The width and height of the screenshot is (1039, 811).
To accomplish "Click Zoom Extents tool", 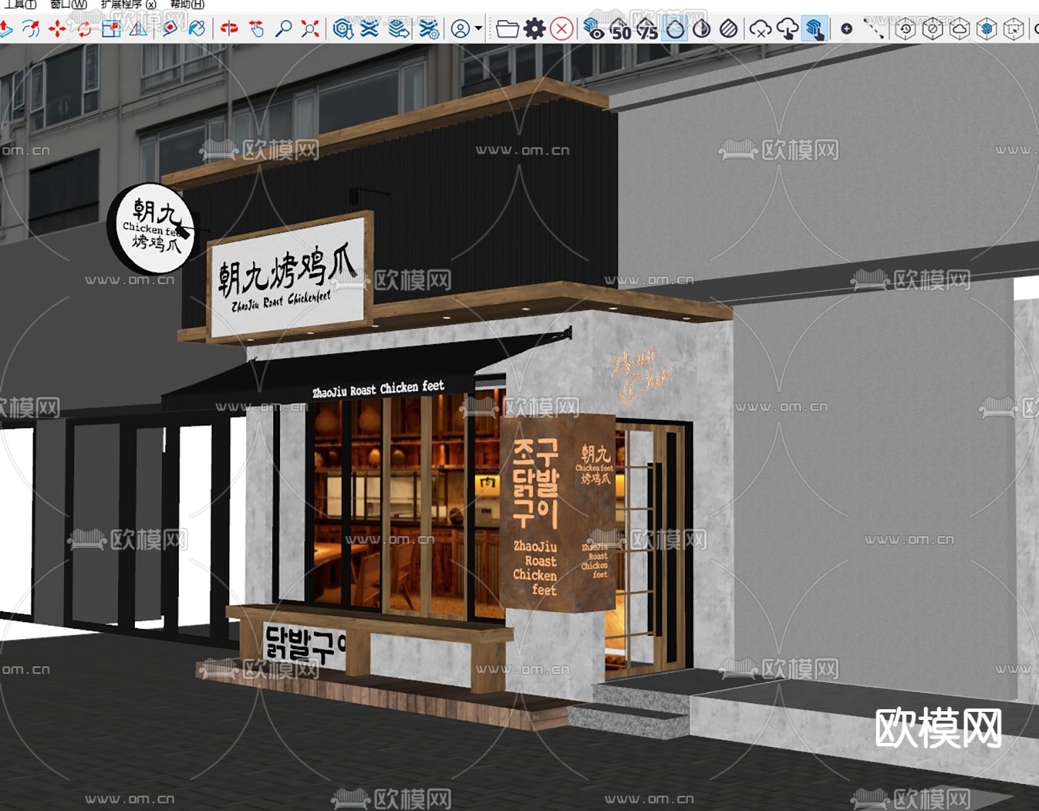I will pyautogui.click(x=310, y=29).
